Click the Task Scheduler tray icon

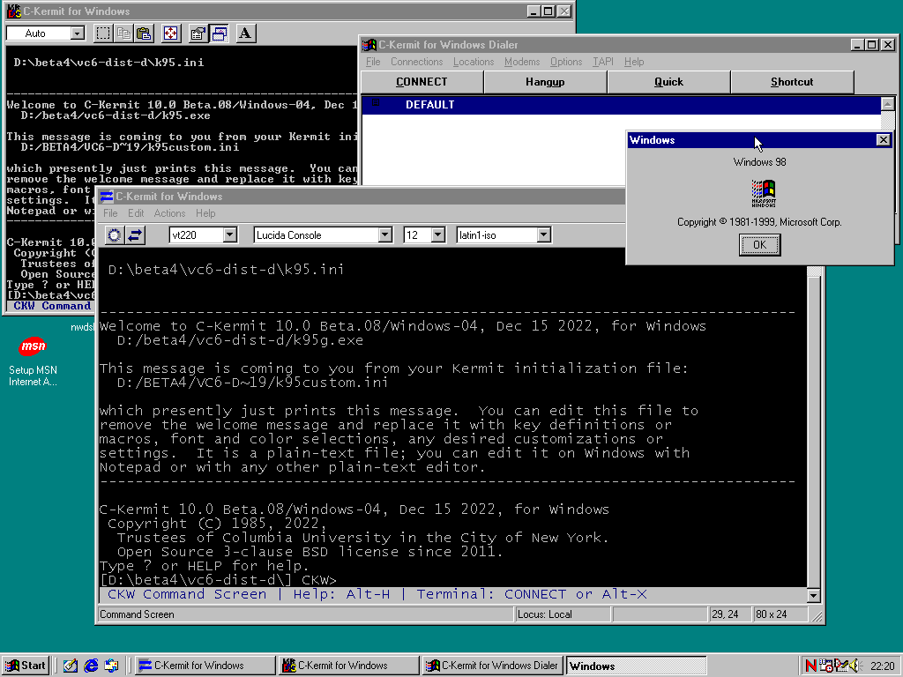click(825, 666)
